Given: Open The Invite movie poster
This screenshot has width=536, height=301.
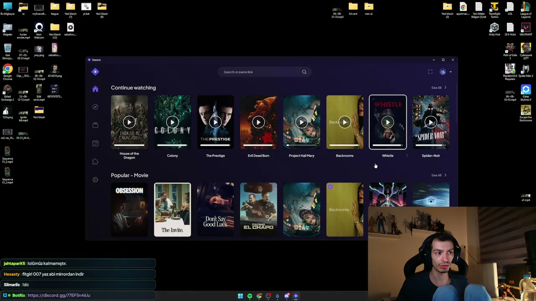Looking at the screenshot, I should [173, 209].
